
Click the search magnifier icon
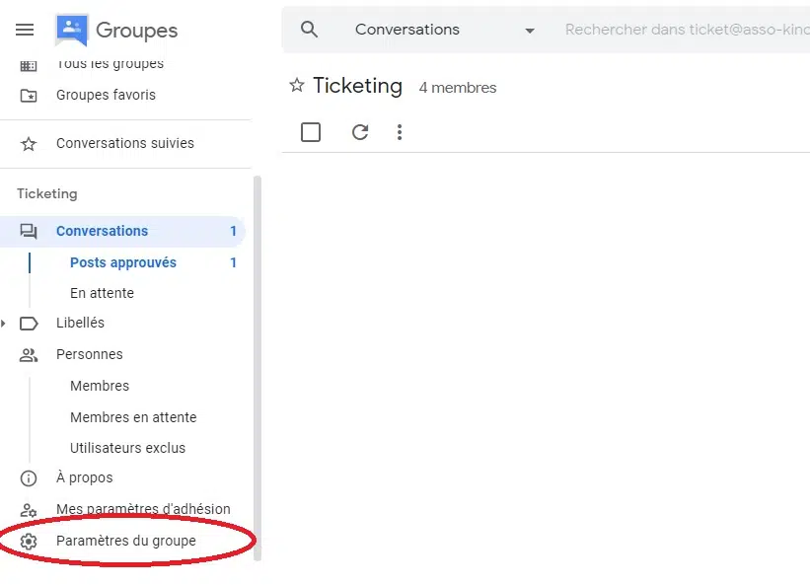pos(309,30)
